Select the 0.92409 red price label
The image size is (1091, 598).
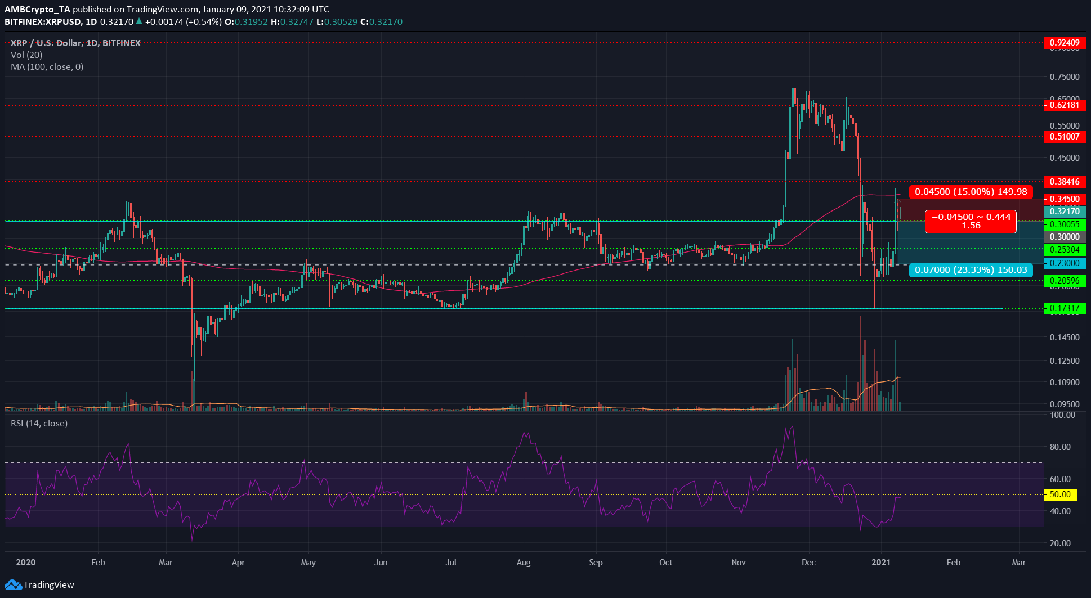tap(1065, 43)
